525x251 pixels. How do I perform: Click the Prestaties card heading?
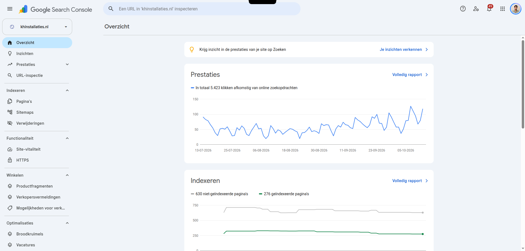[205, 75]
